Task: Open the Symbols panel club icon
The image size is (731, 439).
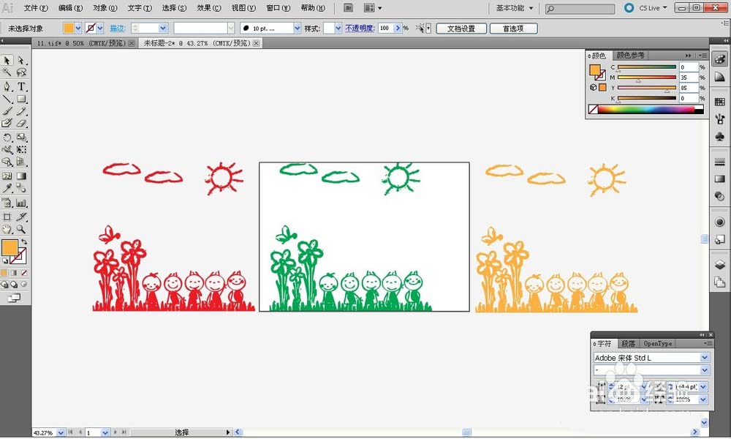Action: click(720, 136)
